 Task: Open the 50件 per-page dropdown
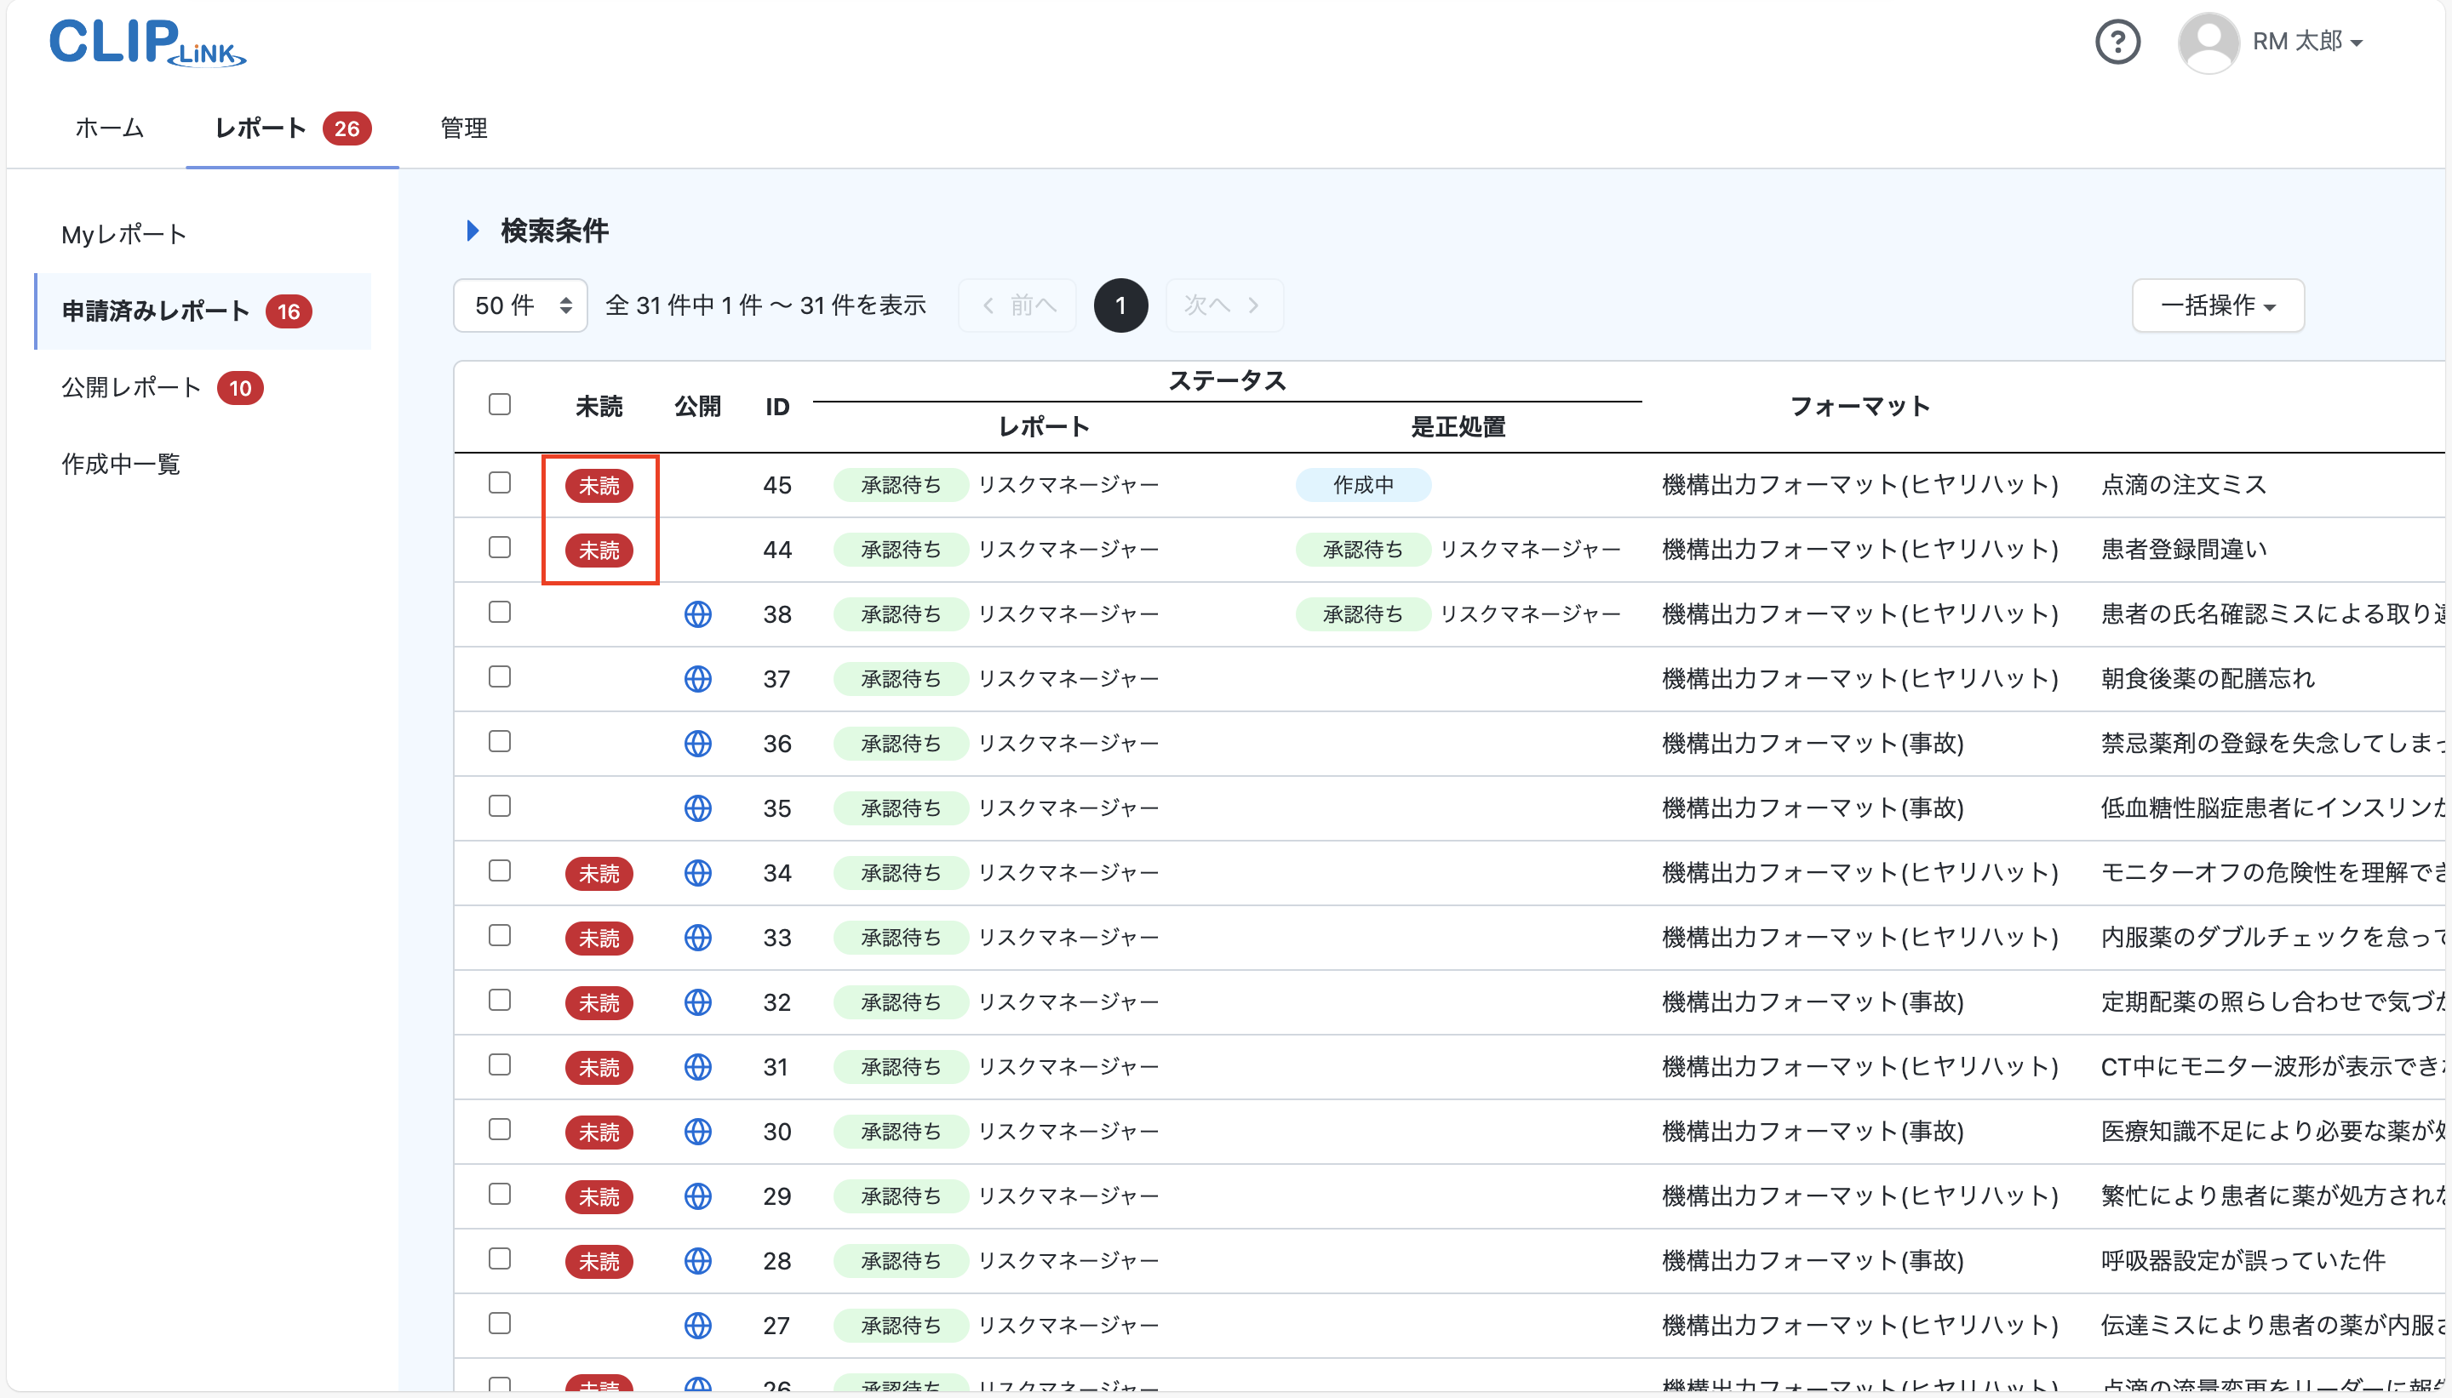click(x=519, y=305)
